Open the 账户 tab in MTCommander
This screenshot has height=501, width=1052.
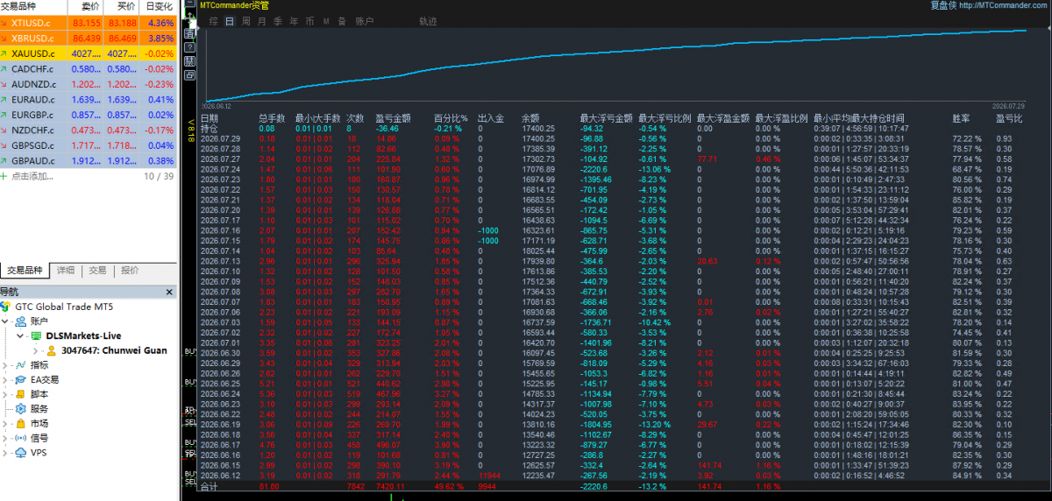[364, 21]
